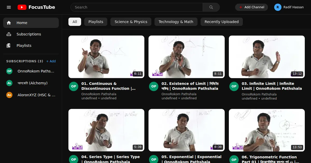Click the 6:30 duration badge
The image size is (311, 163).
[x=218, y=147]
